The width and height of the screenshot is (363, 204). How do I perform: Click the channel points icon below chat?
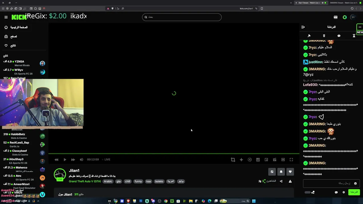pos(313,192)
